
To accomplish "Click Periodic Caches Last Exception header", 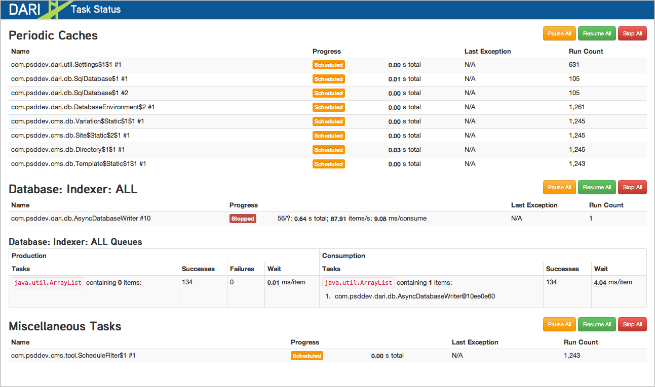I will (488, 51).
